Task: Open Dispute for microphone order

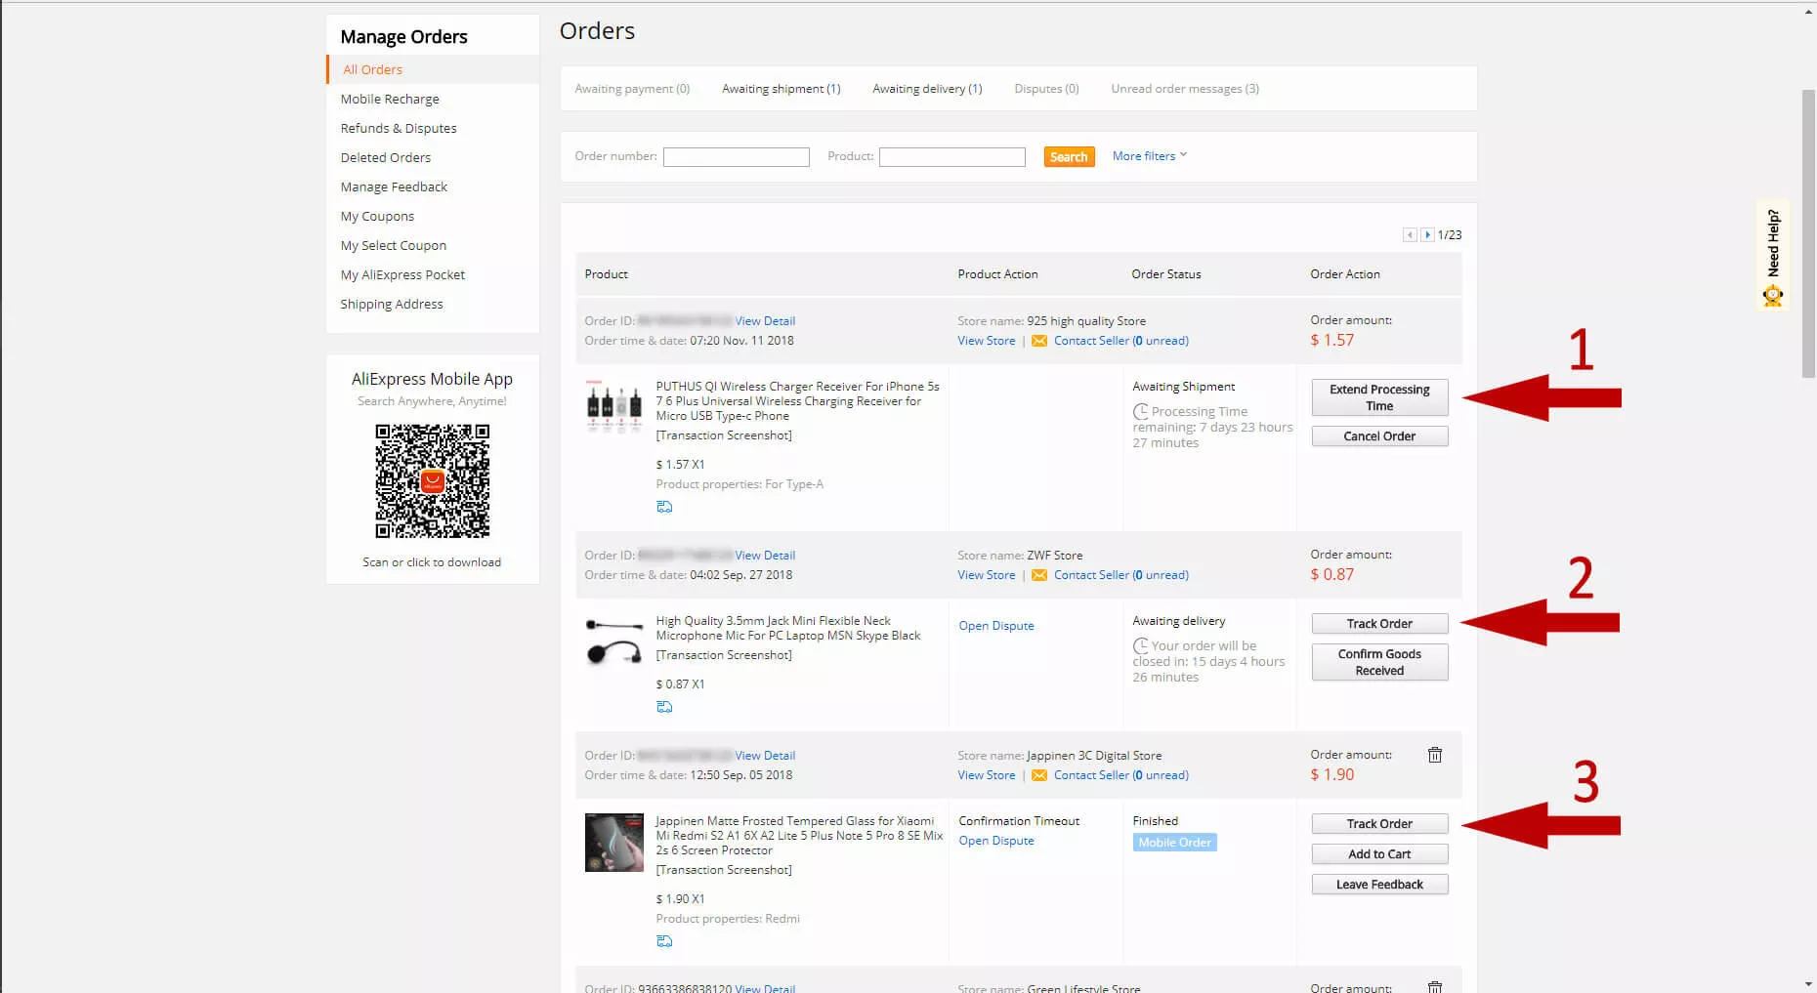Action: point(996,626)
